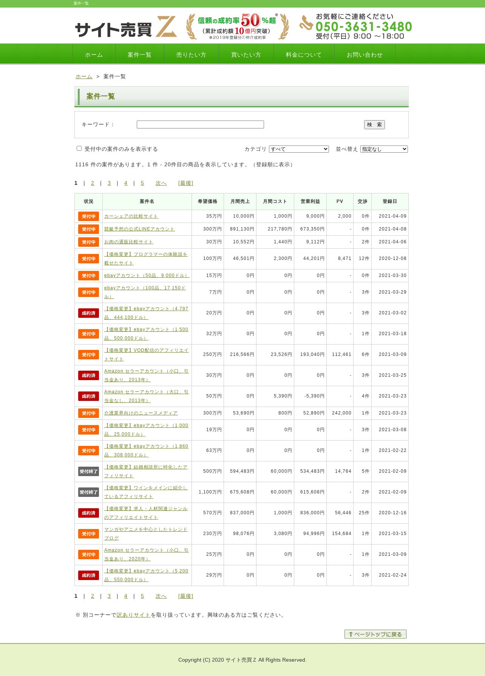Viewport: 485px width, 676px height.
Task: Open お肉の通販比較サイト listing
Action: 129,242
